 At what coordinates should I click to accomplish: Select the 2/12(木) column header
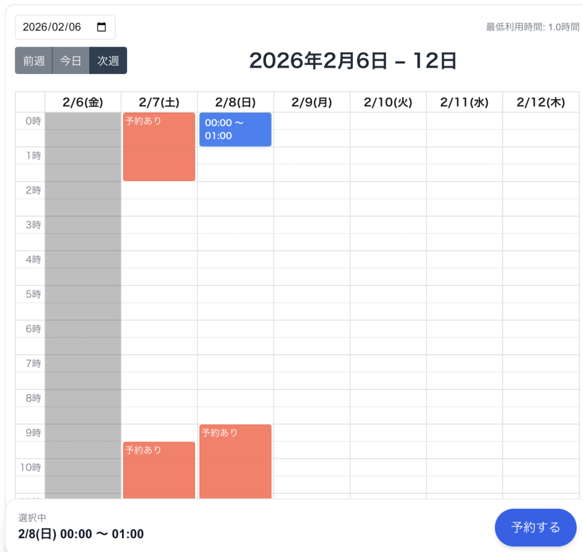coord(540,103)
